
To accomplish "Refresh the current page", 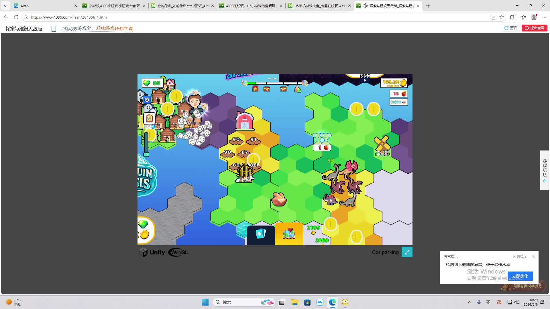I will point(16,17).
